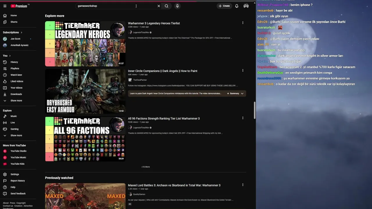372x209 pixels.
Task: Open YouTube Studio link
Action: pyautogui.click(x=18, y=151)
